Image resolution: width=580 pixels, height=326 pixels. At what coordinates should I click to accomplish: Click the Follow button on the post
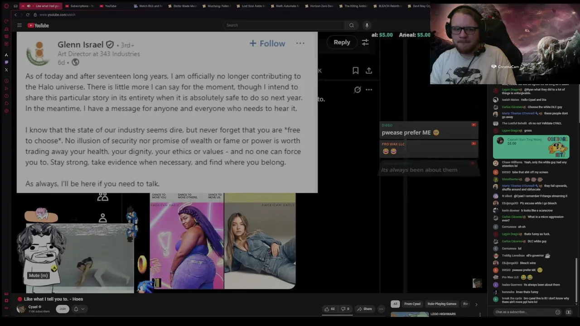267,43
